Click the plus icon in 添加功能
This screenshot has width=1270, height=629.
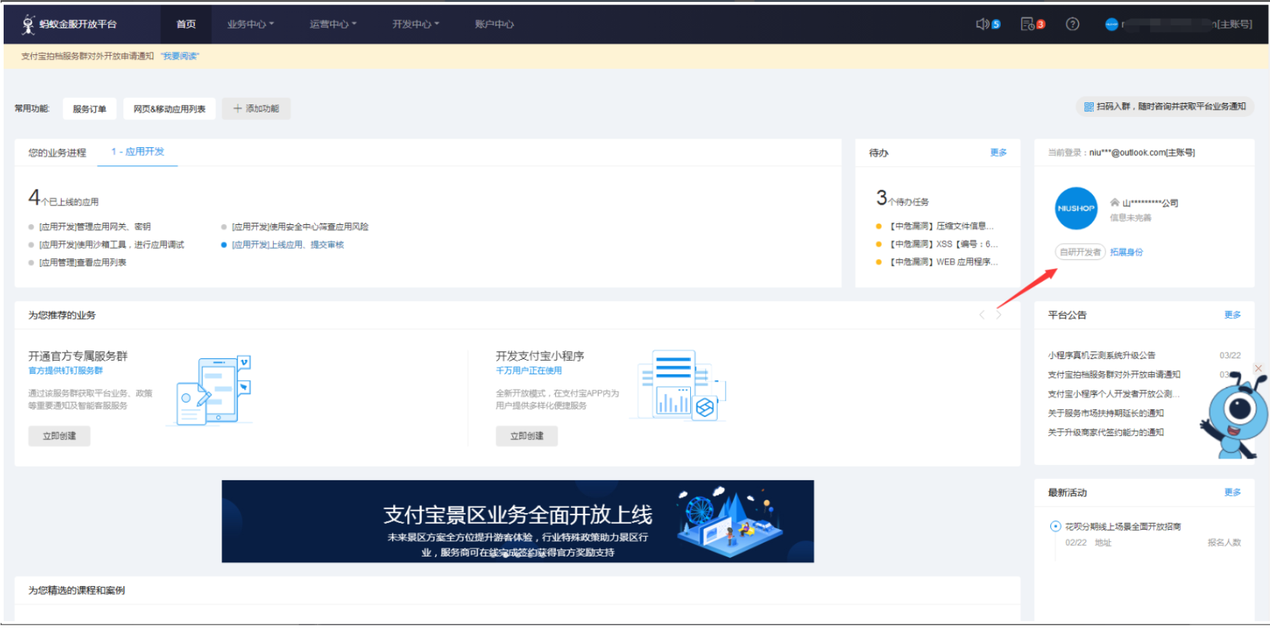[x=237, y=108]
